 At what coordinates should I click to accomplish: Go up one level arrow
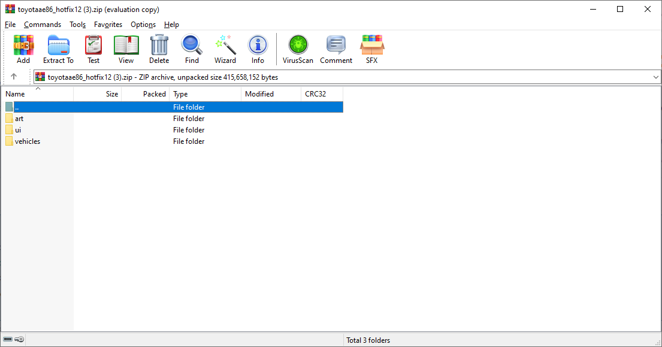14,76
